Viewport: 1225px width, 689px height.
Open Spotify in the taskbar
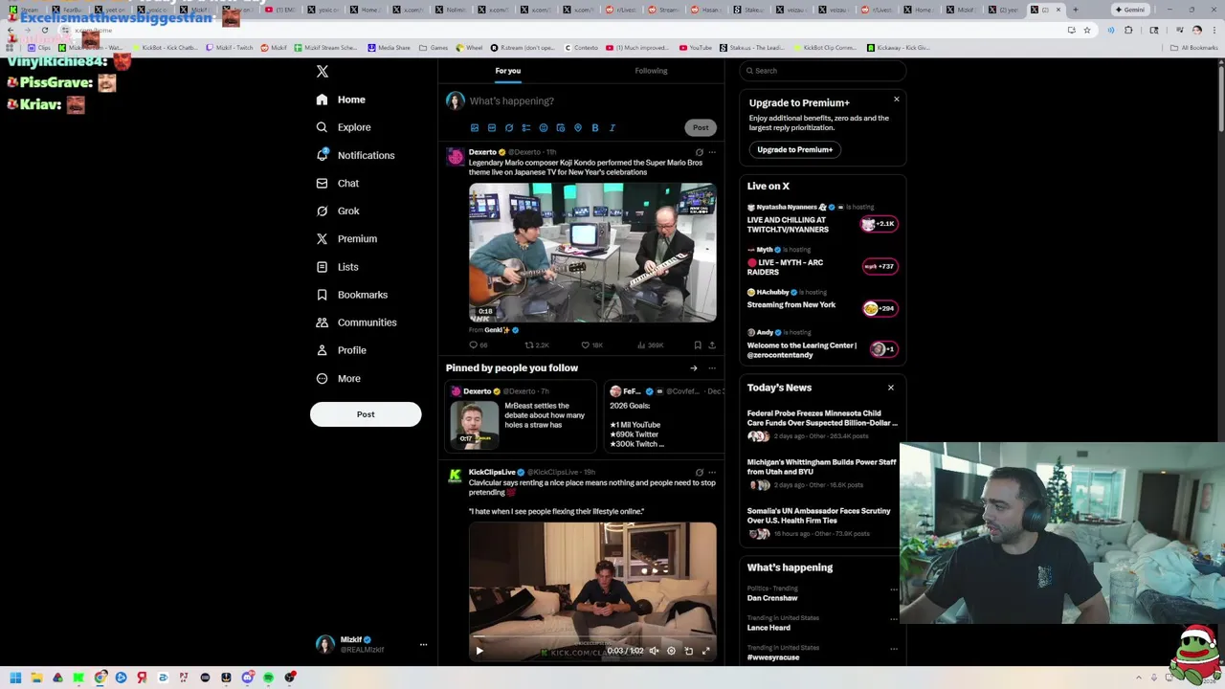point(268,678)
